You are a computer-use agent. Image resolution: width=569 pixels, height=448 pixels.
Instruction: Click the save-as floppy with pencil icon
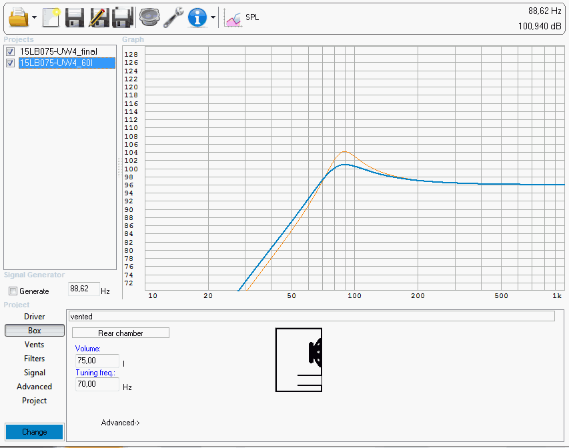click(x=99, y=17)
